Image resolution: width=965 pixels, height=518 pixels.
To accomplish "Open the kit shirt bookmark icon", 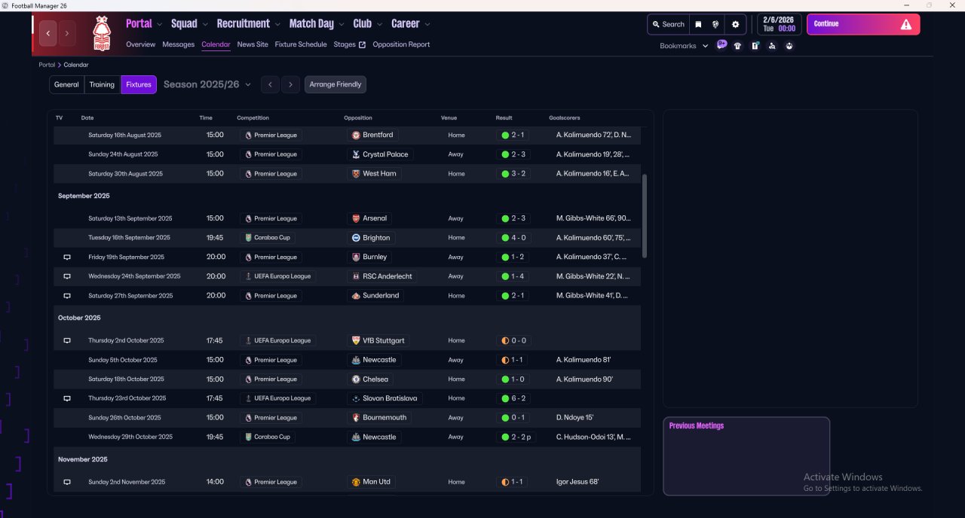I will point(737,46).
